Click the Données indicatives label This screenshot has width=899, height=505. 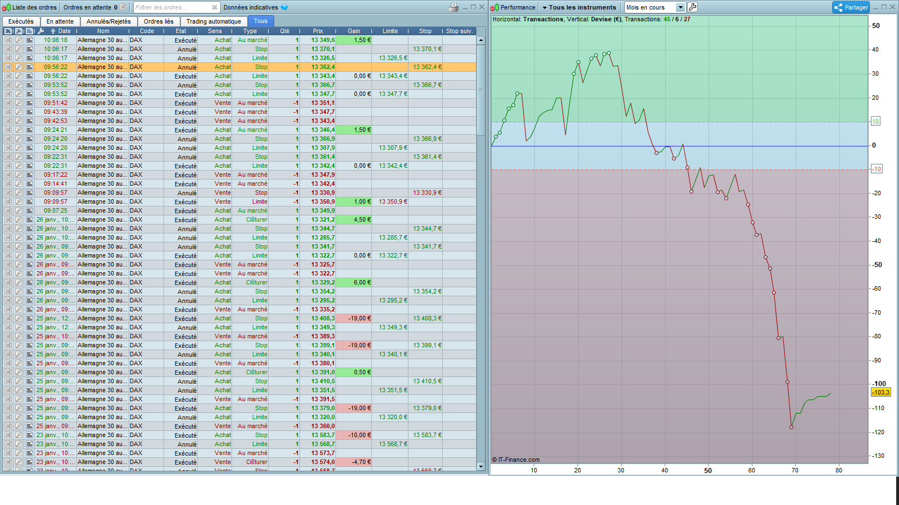pos(251,7)
